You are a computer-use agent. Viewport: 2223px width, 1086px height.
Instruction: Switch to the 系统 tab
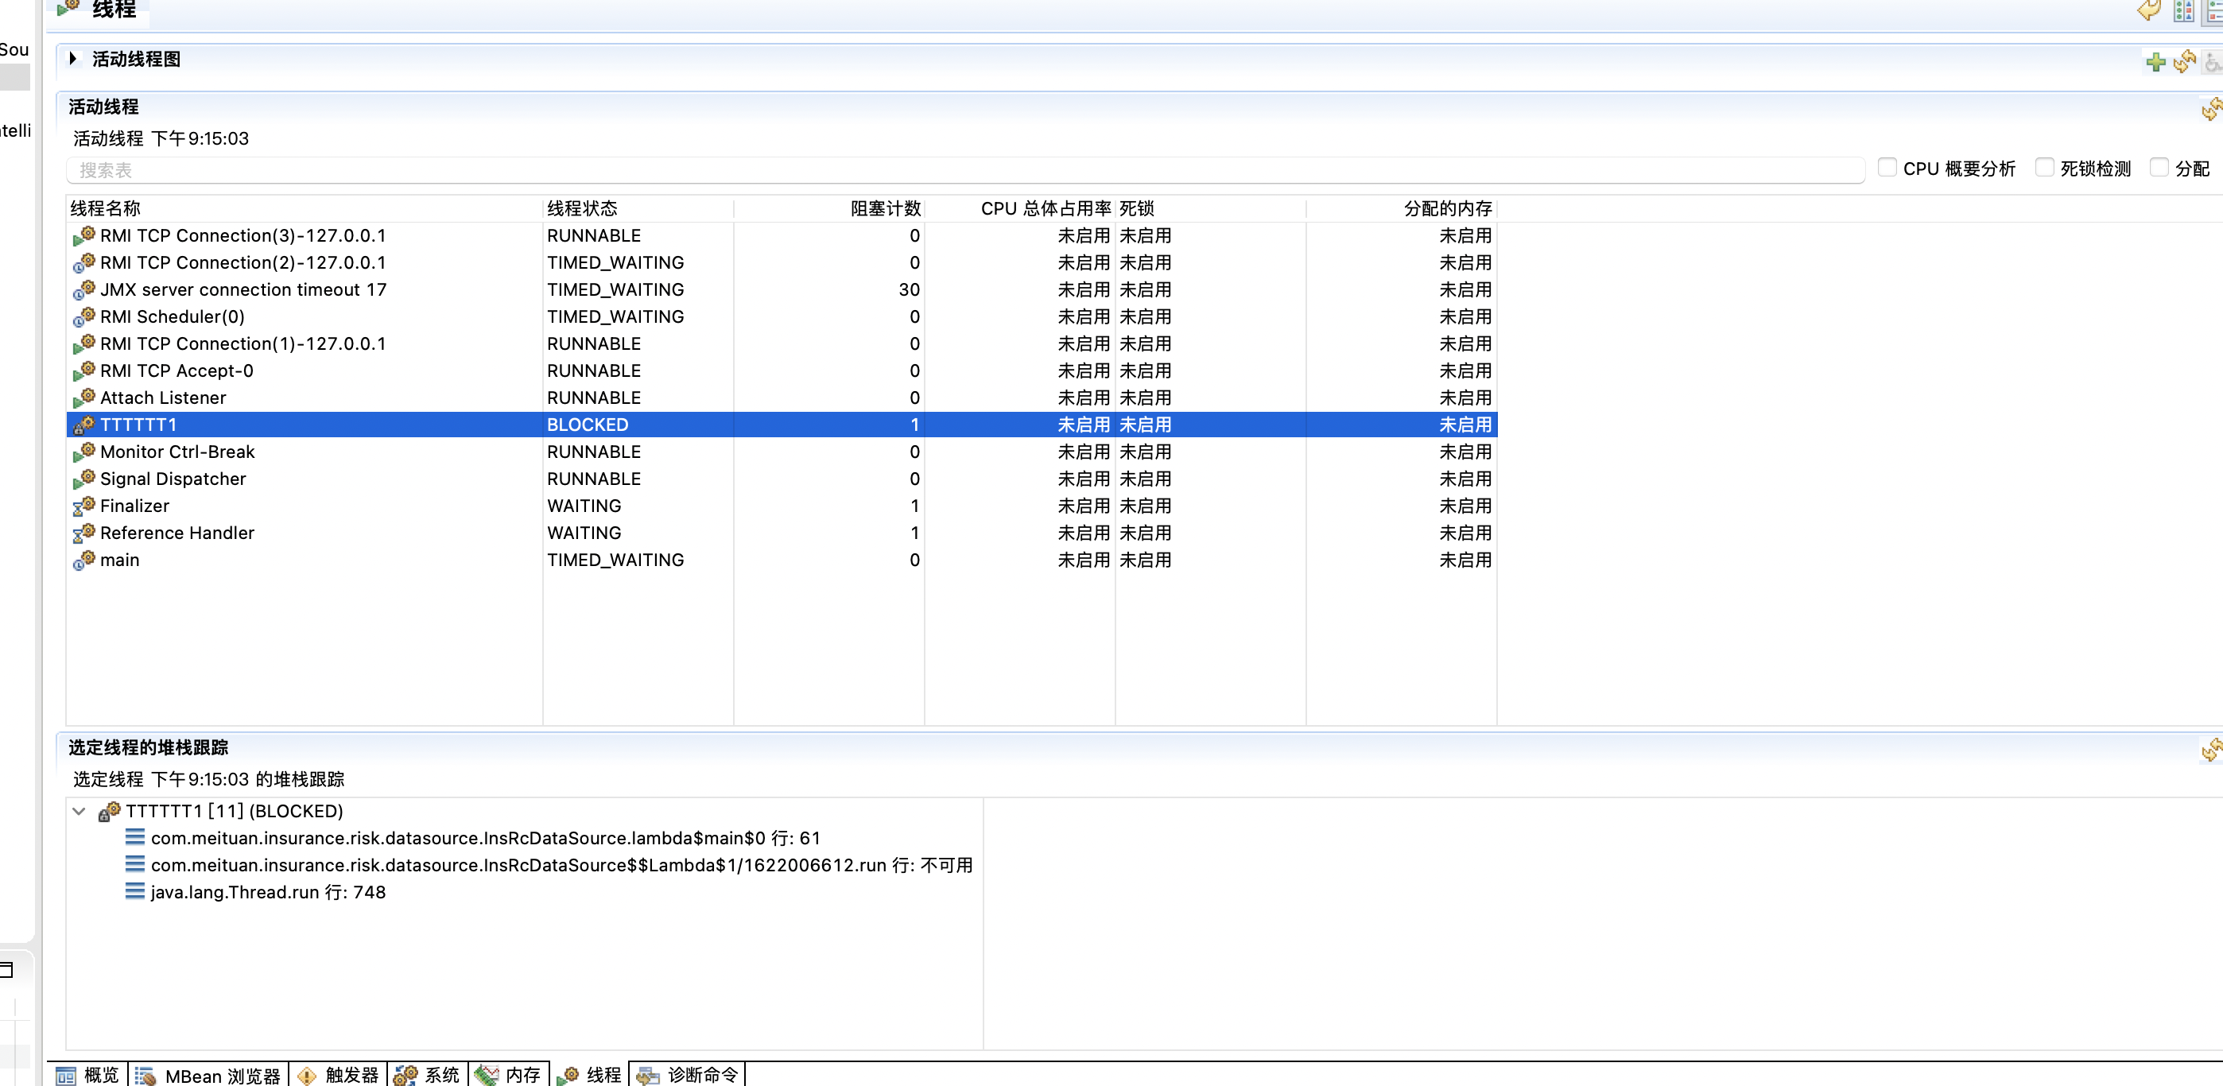pyautogui.click(x=431, y=1073)
